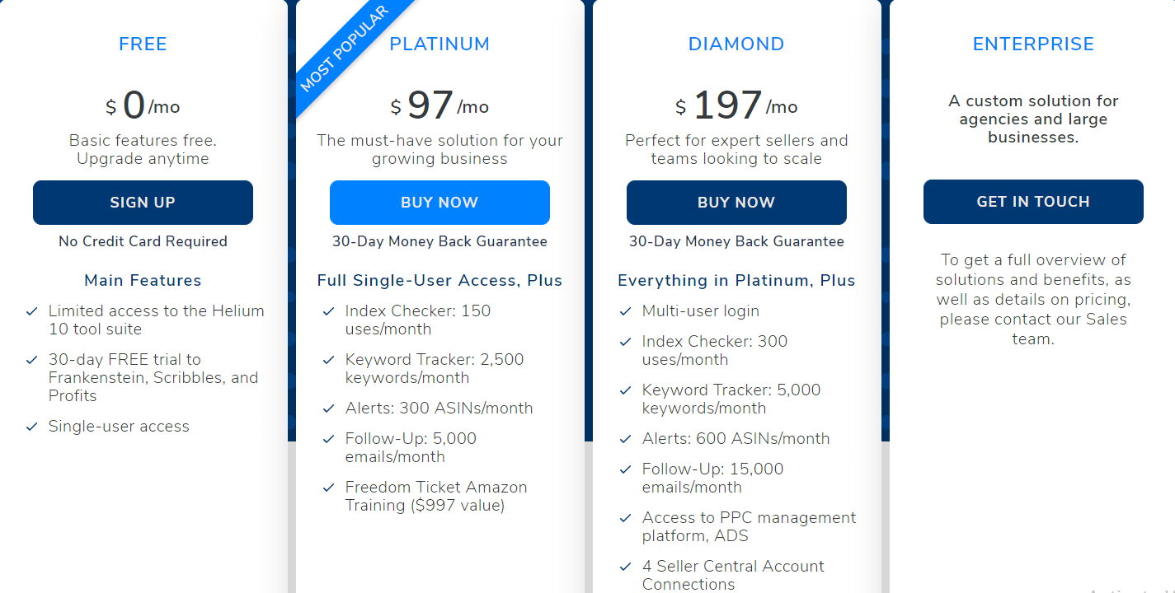Click the checkmark beside Freedom Ticket Amazon Training
Screen dimensions: 1175x593
[328, 488]
